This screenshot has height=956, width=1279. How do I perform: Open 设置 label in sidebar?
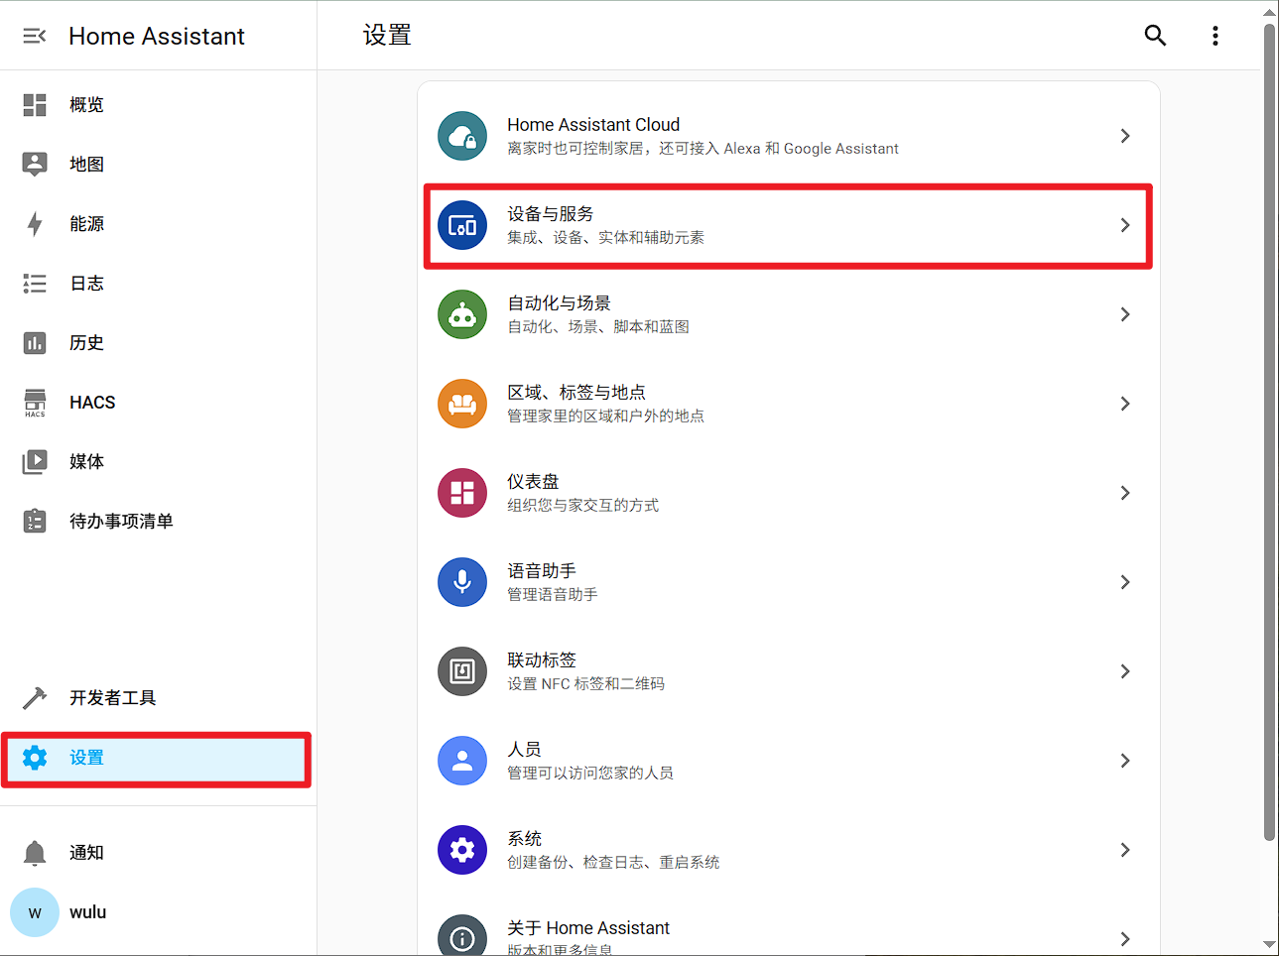click(x=86, y=758)
